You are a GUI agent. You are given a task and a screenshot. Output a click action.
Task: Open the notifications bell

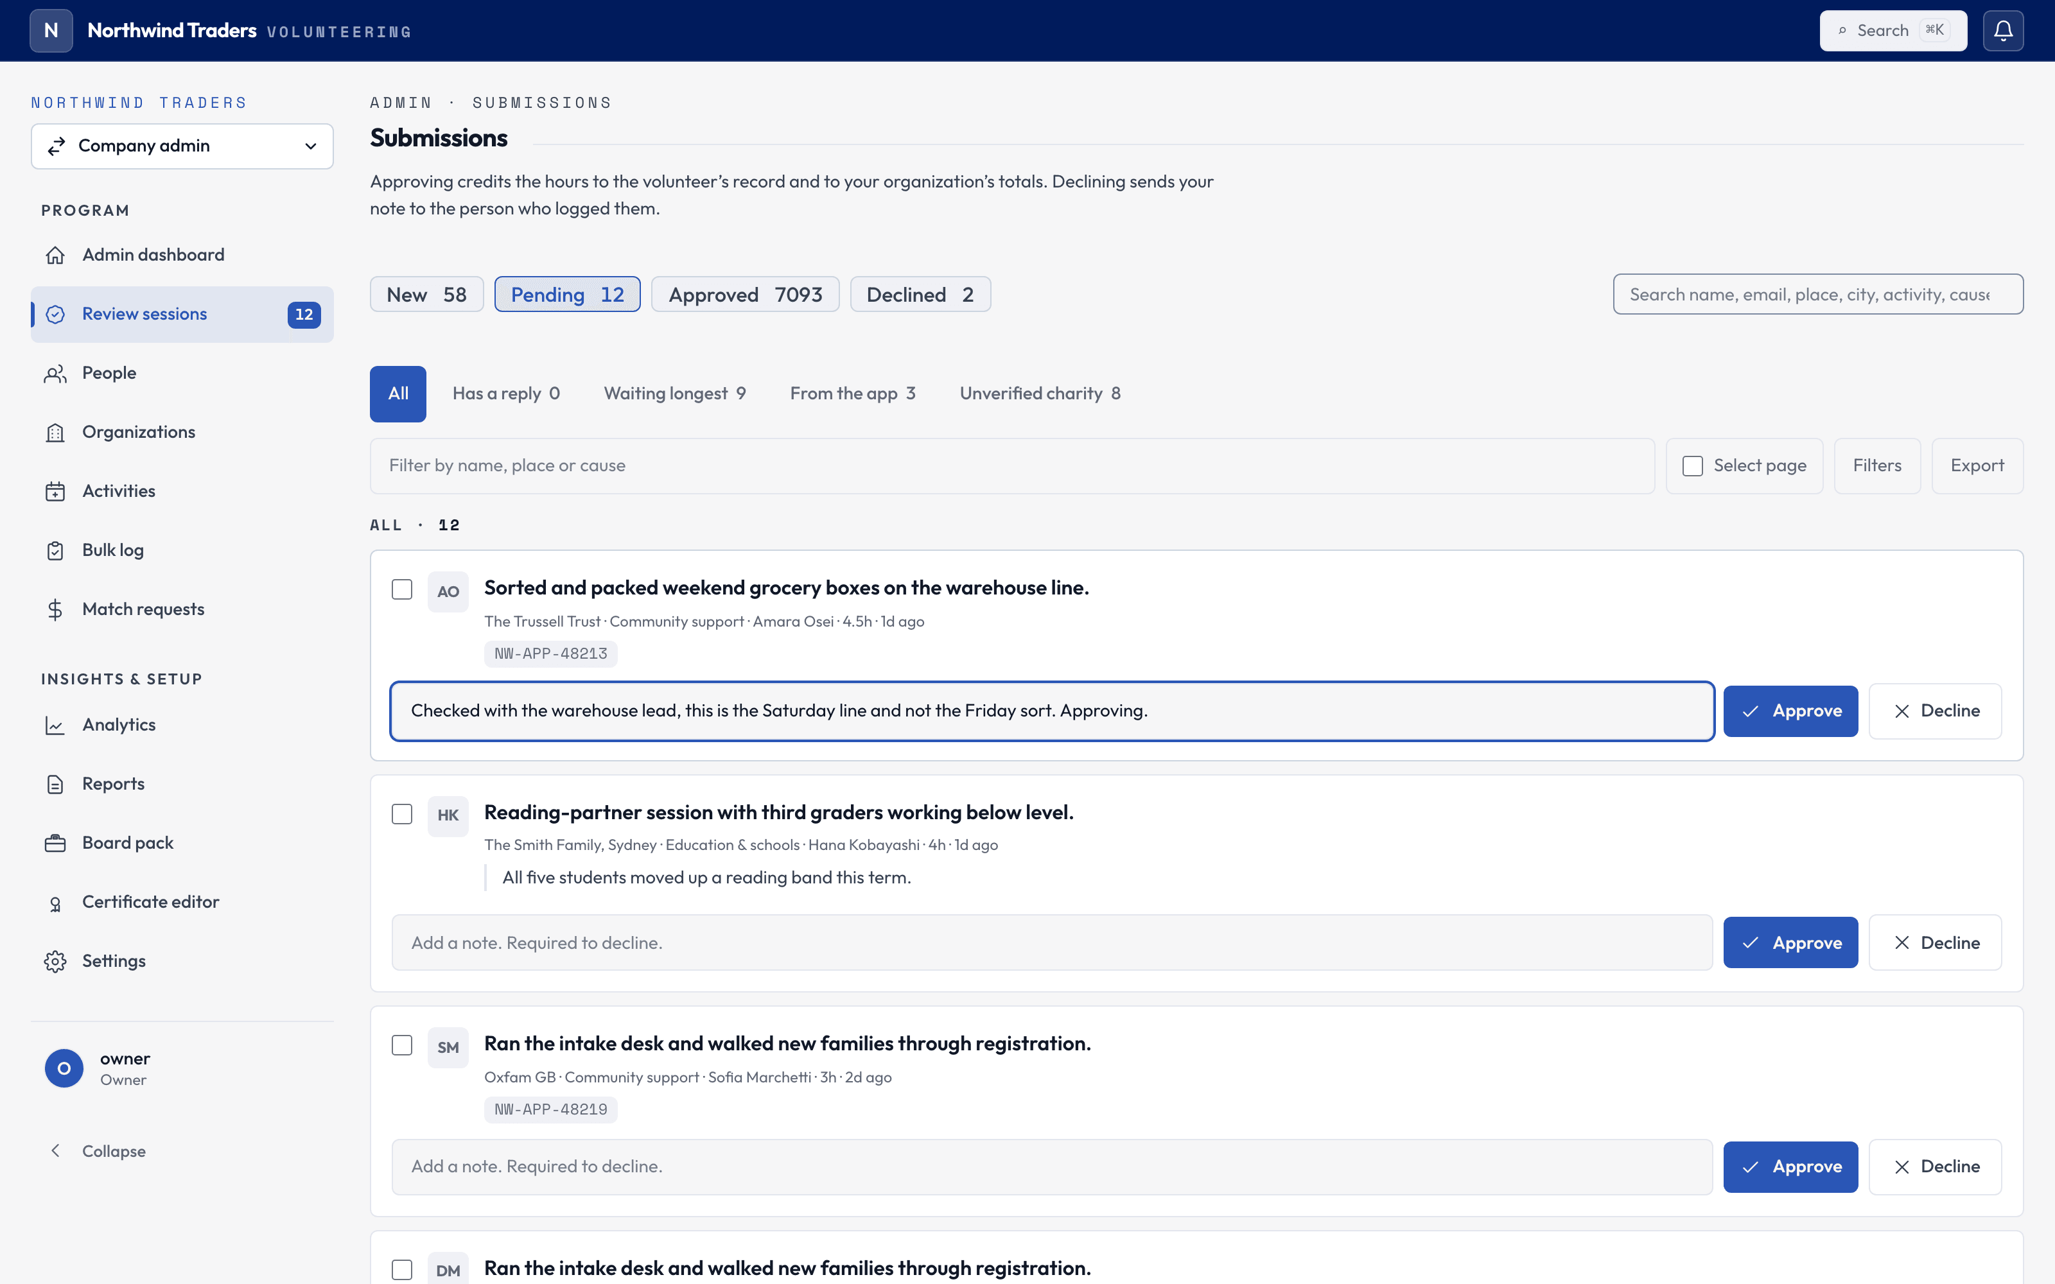2003,31
